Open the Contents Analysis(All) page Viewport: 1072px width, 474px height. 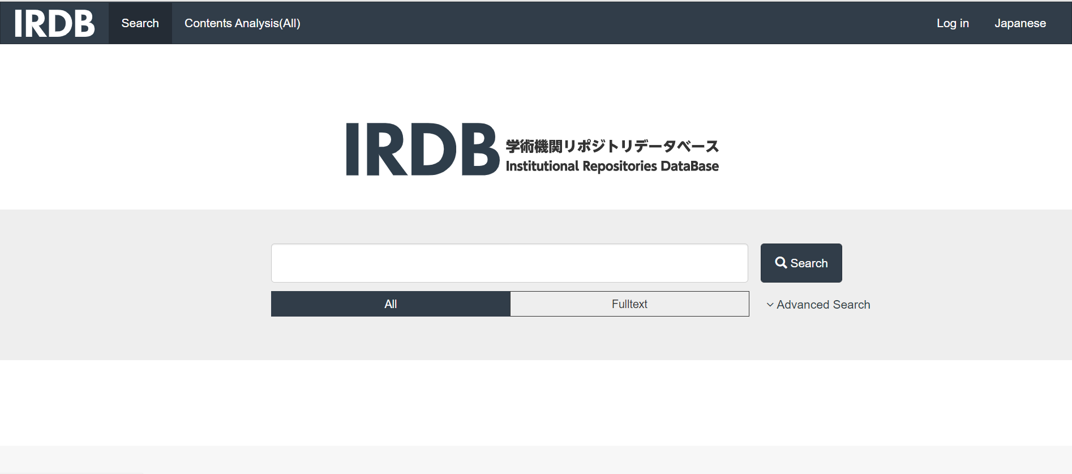(242, 23)
